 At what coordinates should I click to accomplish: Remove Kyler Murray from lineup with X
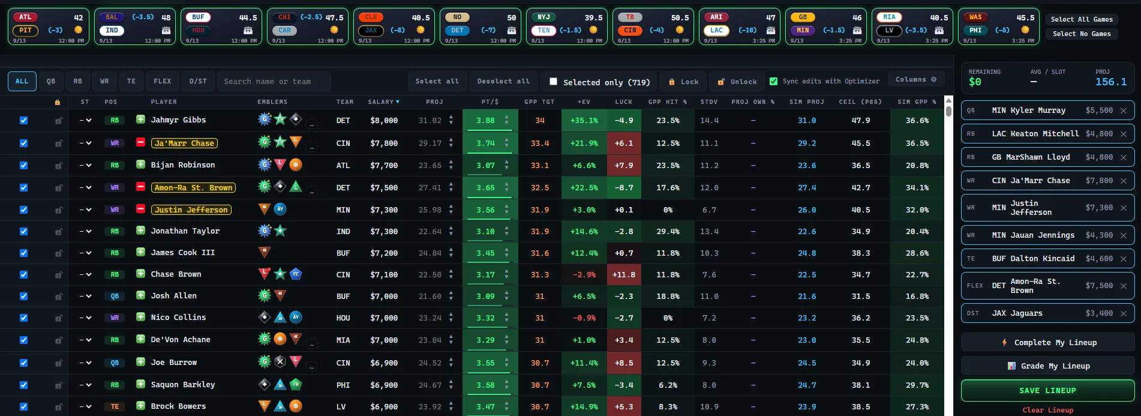1124,110
